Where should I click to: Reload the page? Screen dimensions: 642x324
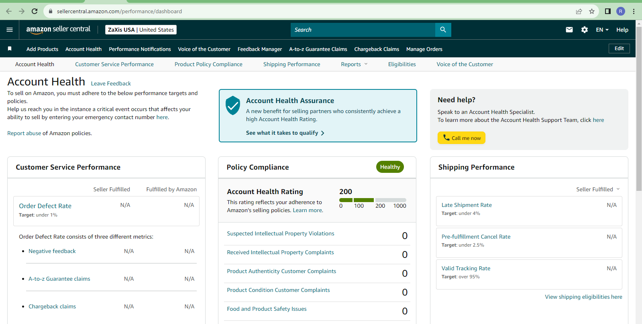click(35, 11)
